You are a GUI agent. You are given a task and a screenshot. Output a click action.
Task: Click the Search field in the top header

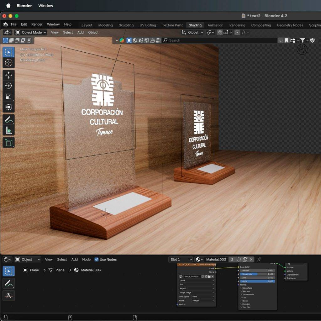tap(219, 40)
